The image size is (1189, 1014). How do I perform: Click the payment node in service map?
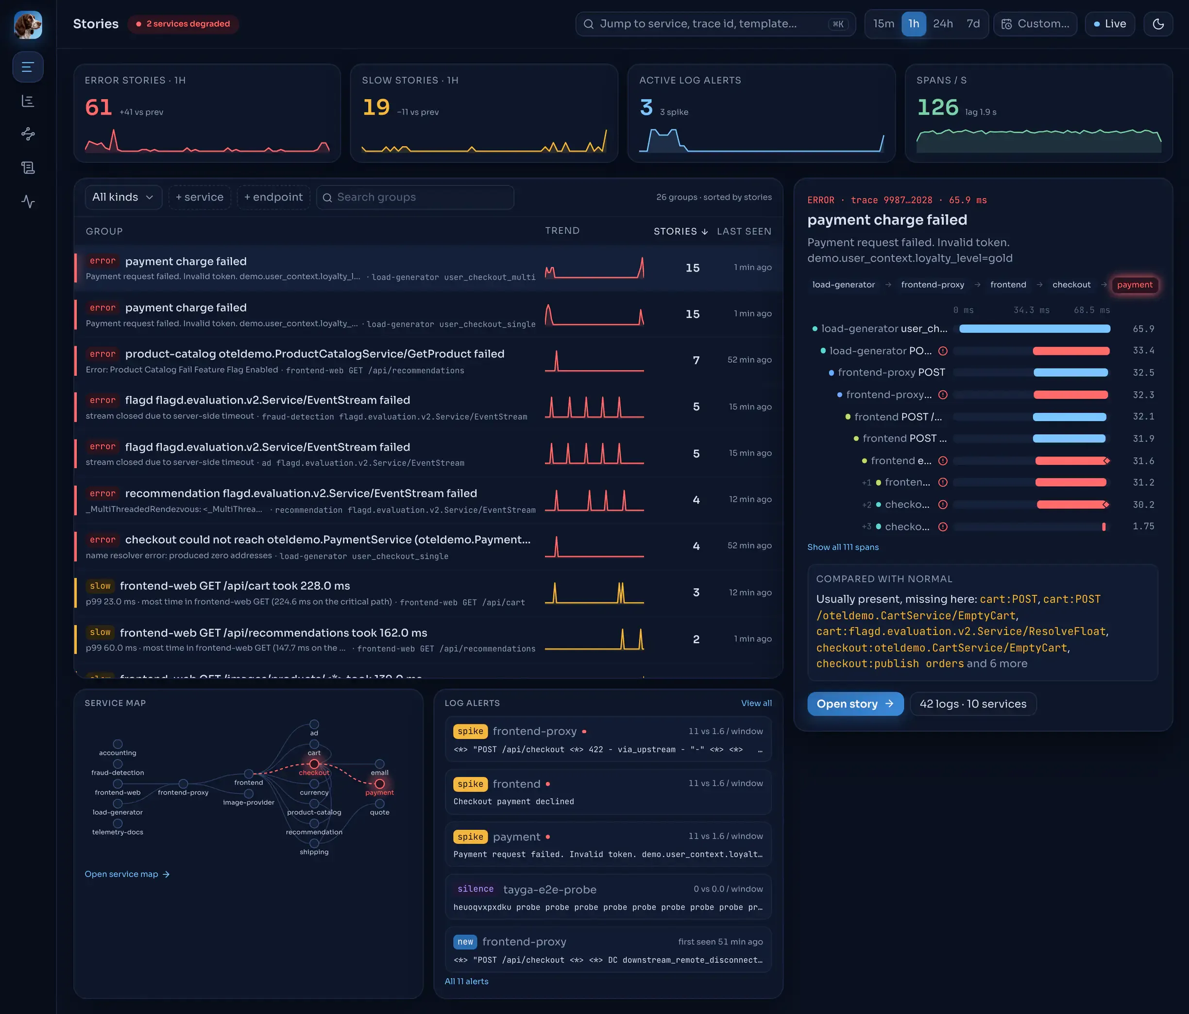pyautogui.click(x=379, y=784)
